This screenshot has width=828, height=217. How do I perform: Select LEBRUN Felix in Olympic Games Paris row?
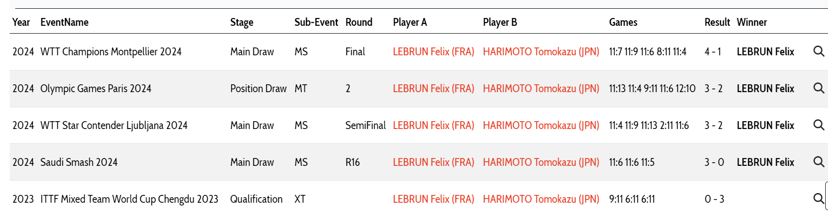433,88
